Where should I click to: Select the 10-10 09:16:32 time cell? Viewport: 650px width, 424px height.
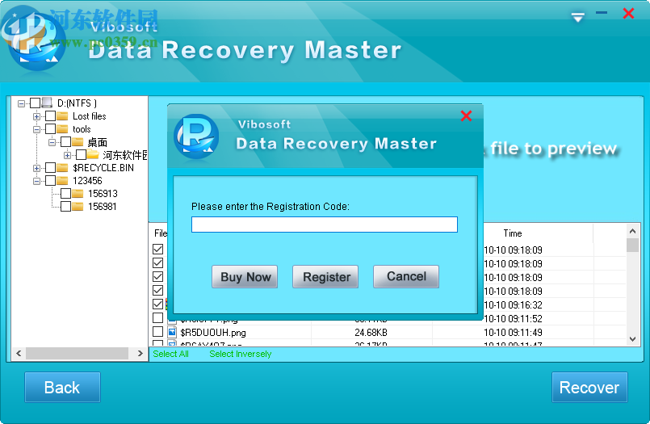513,304
